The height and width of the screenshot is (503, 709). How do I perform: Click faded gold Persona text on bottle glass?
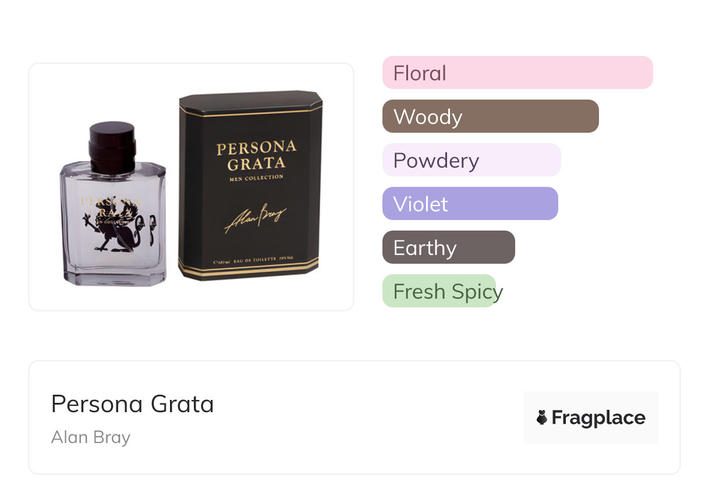coord(111,200)
